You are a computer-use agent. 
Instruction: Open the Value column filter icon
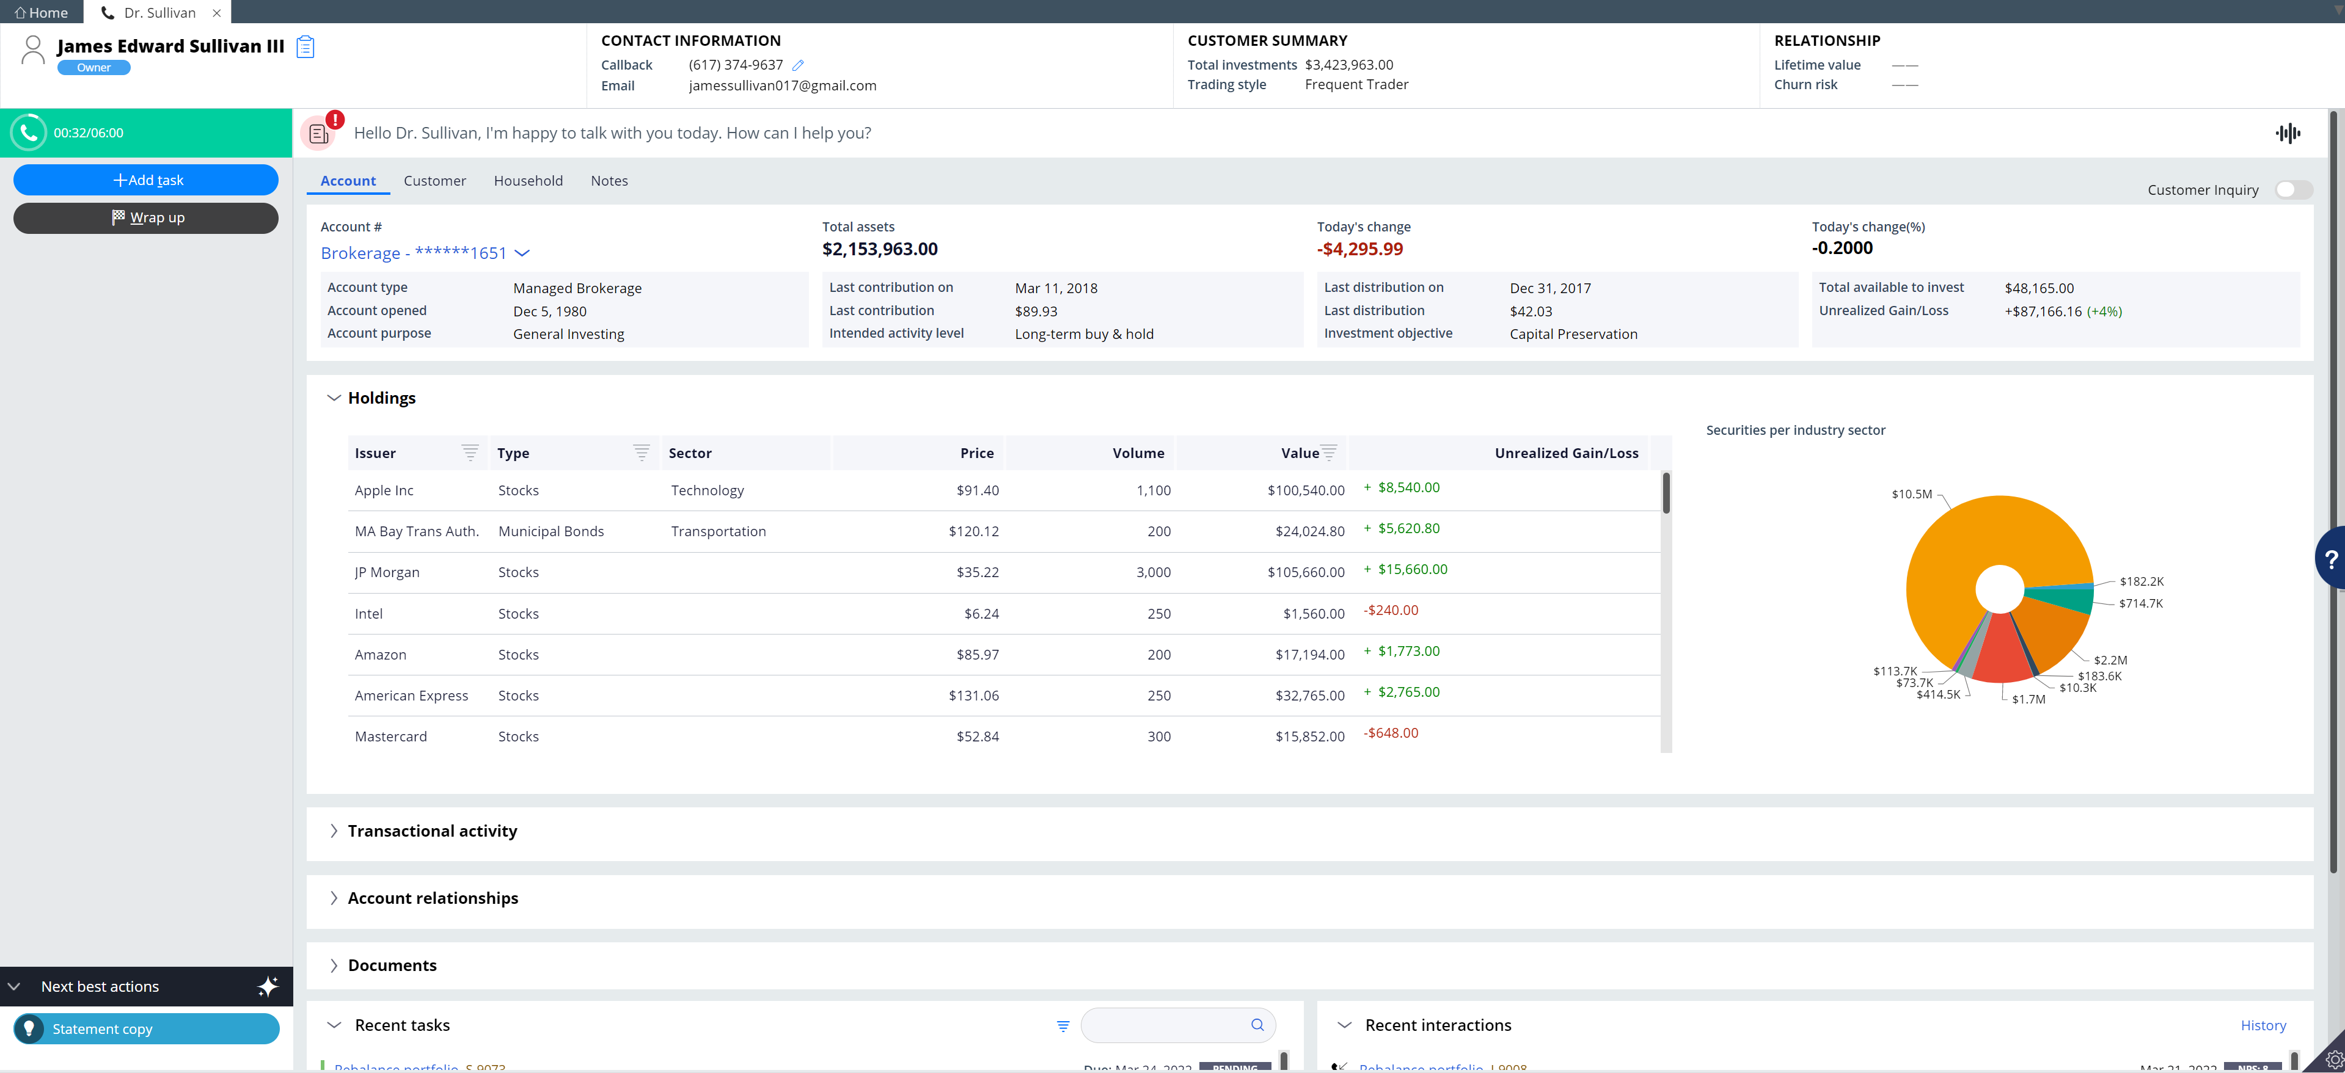pos(1329,453)
